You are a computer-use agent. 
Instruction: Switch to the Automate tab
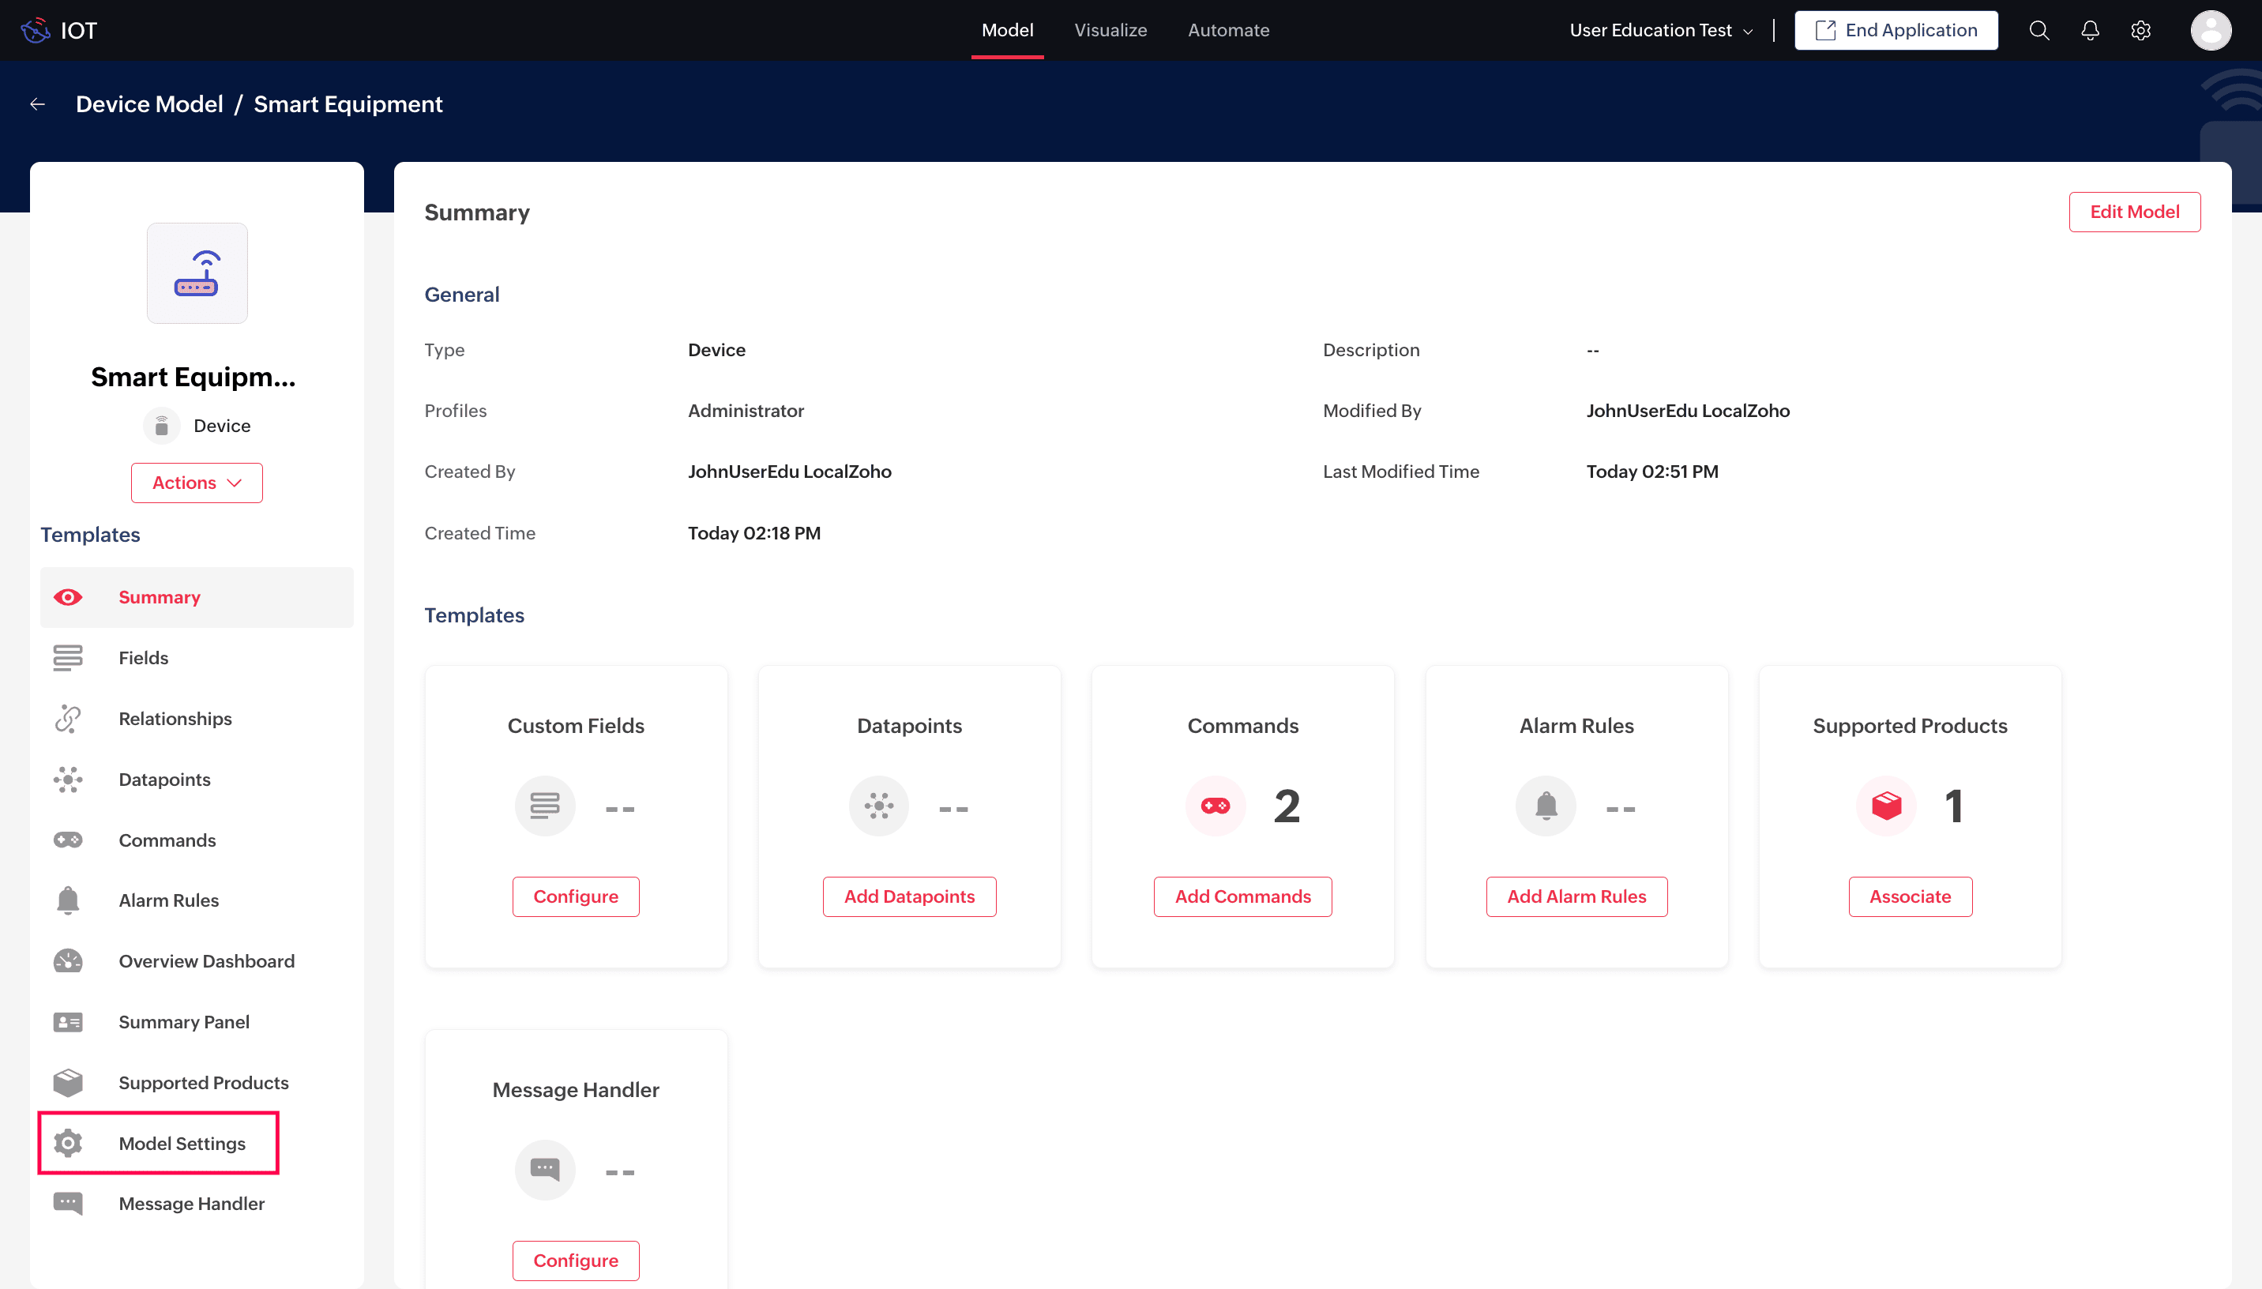pyautogui.click(x=1227, y=31)
